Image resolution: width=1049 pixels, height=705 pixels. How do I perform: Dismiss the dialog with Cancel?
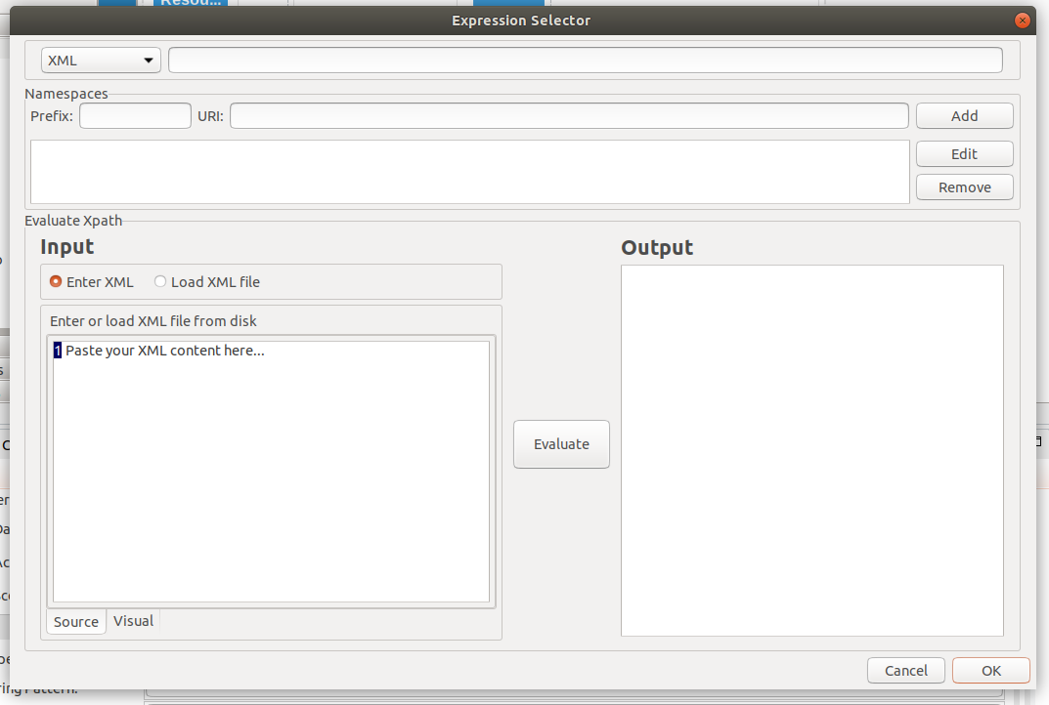tap(905, 670)
